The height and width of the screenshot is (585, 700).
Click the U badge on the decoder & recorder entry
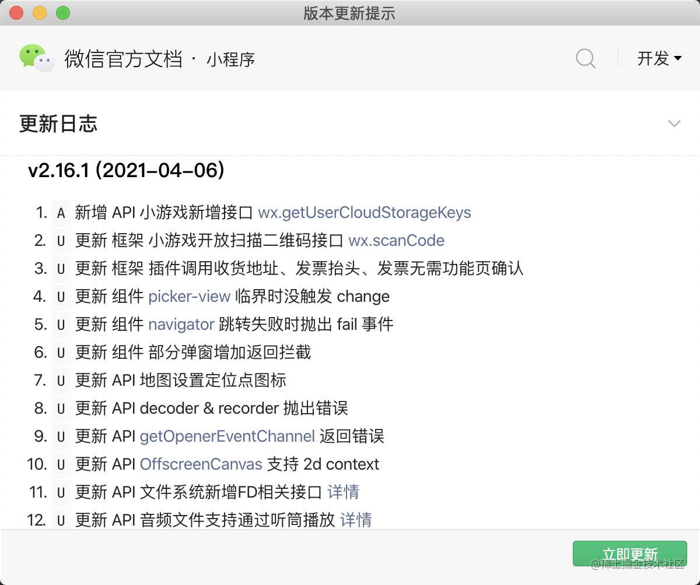pyautogui.click(x=61, y=409)
